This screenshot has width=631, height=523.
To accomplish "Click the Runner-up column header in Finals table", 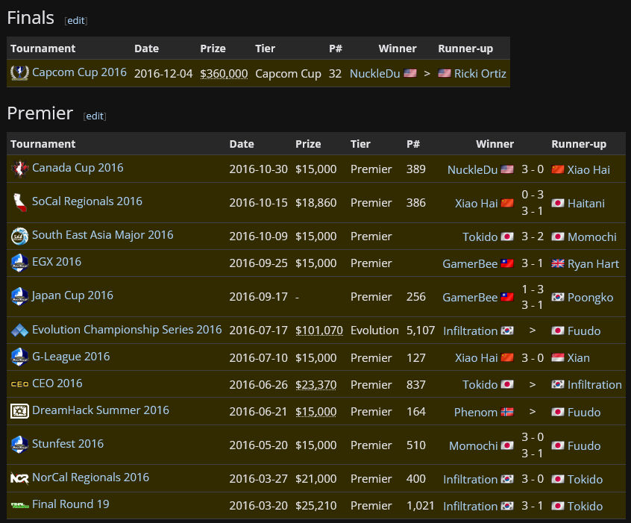I will [465, 48].
